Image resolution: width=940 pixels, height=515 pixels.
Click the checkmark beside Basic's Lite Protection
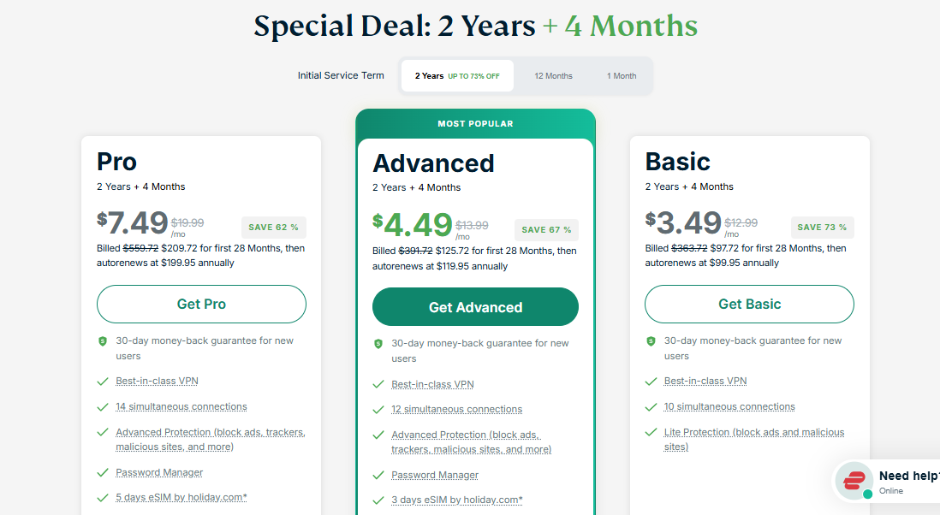coord(651,433)
